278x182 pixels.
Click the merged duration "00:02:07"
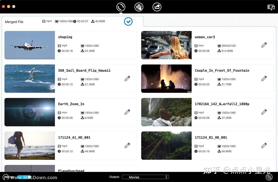pos(82,21)
